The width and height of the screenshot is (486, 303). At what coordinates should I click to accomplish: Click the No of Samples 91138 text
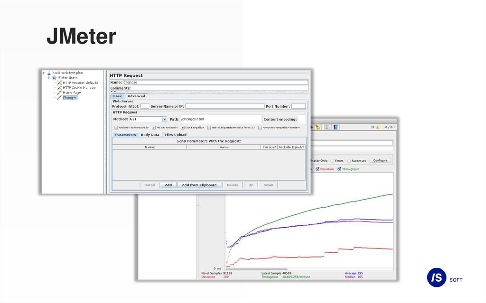(216, 273)
